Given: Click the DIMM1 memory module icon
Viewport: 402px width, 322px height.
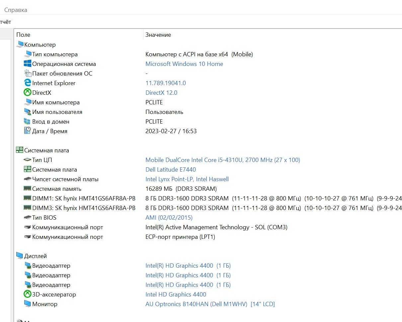Looking at the screenshot, I should point(28,198).
